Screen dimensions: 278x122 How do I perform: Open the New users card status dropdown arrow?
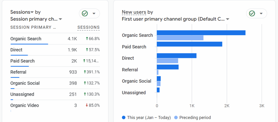click(x=261, y=14)
